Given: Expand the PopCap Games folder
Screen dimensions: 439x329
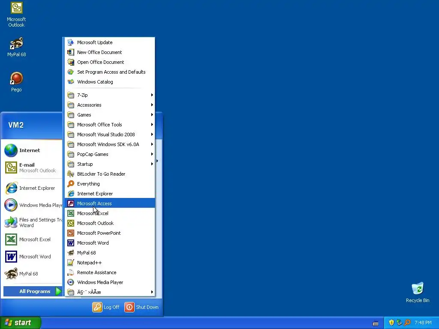Looking at the screenshot, I should click(x=110, y=154).
